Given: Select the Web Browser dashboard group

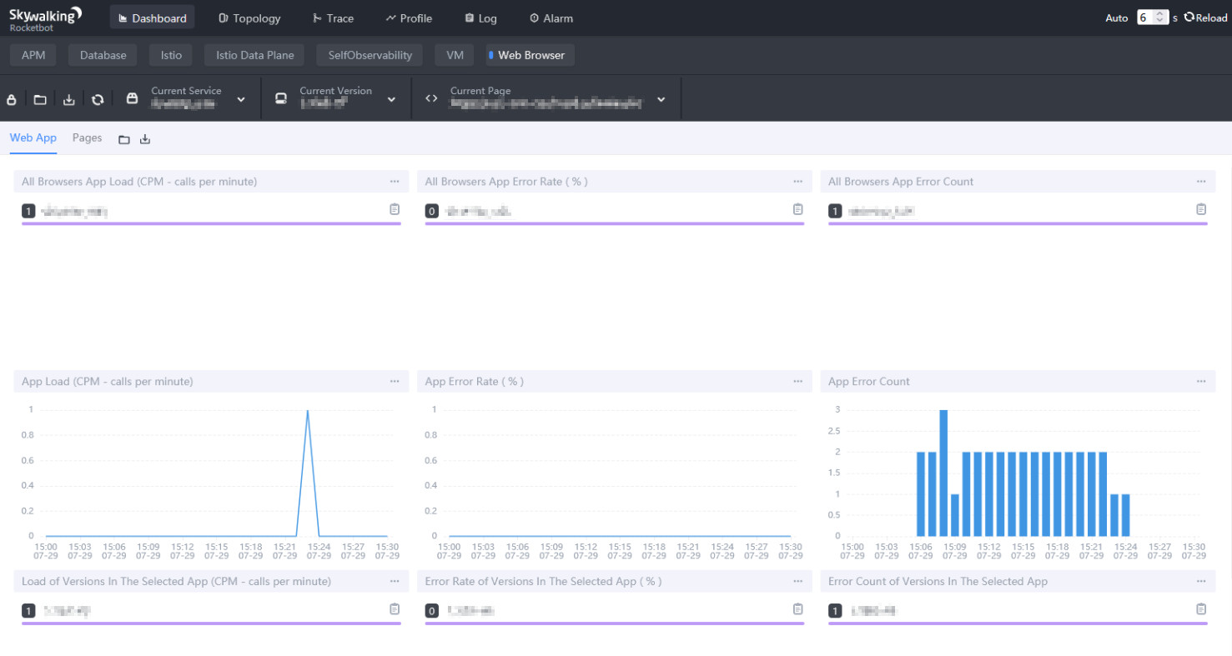Looking at the screenshot, I should pos(531,55).
